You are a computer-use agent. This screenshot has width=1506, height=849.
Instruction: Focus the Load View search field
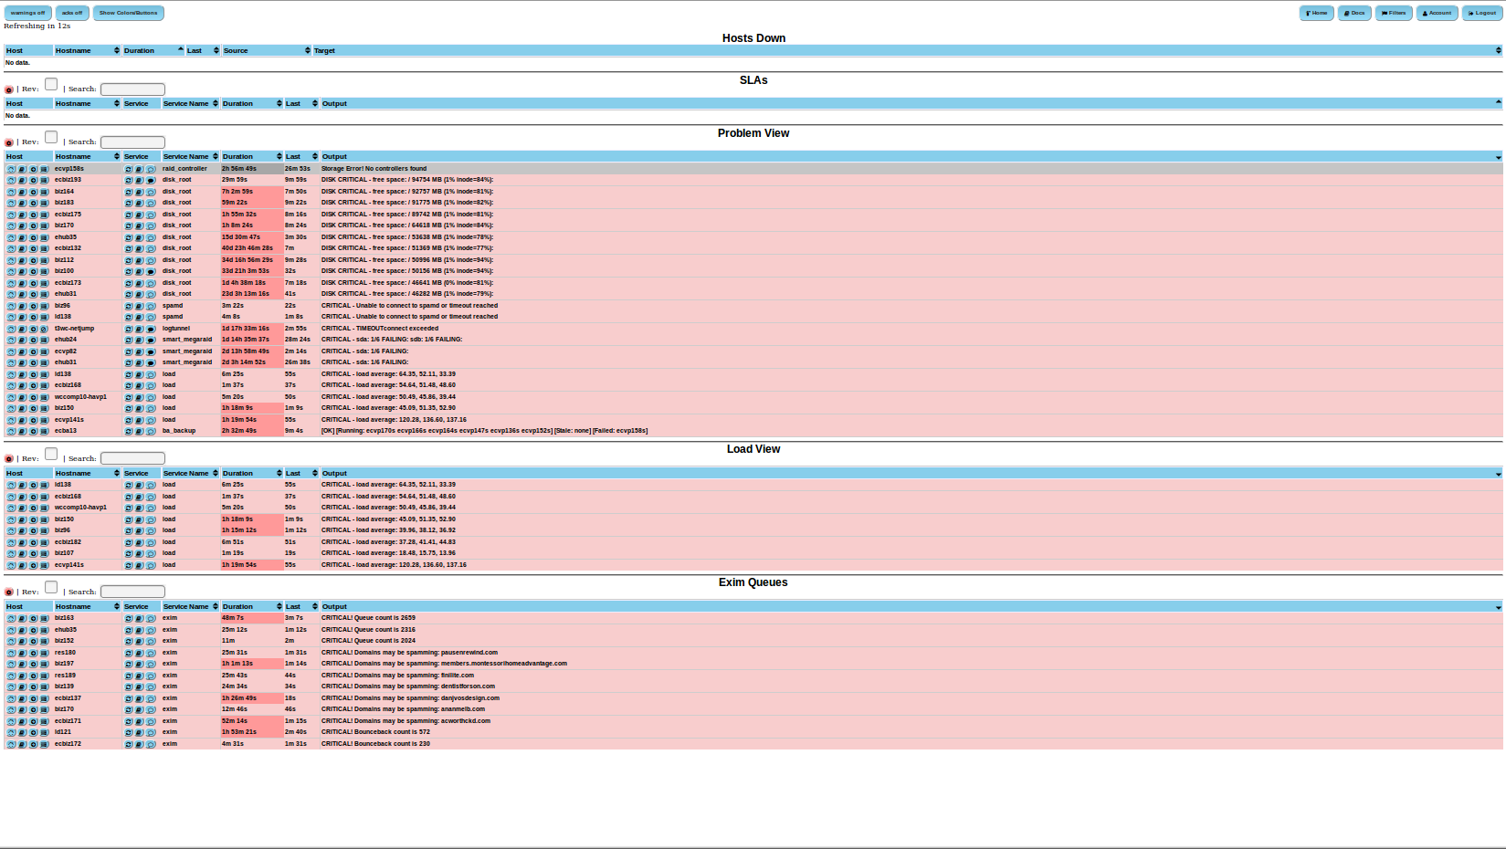tap(132, 458)
